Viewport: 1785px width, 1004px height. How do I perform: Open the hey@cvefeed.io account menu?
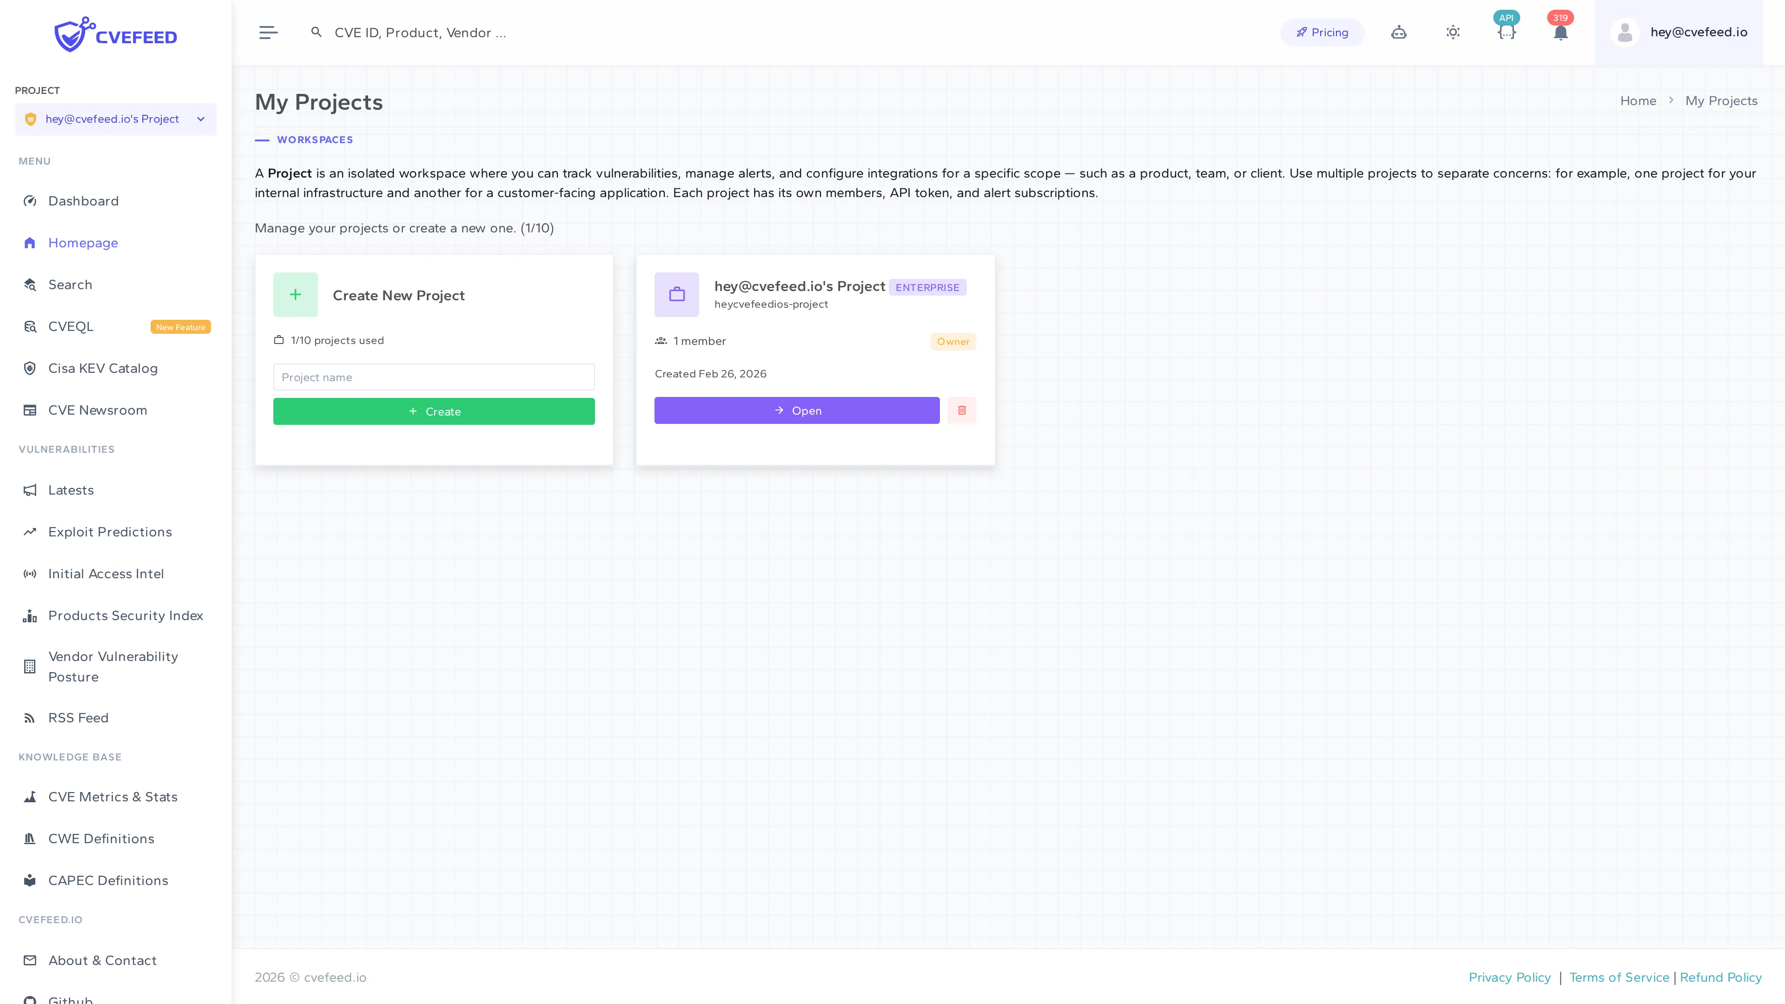click(x=1697, y=32)
